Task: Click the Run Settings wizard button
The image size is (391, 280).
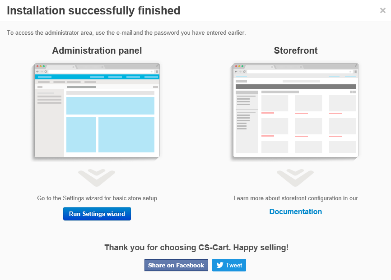Action: tap(97, 214)
